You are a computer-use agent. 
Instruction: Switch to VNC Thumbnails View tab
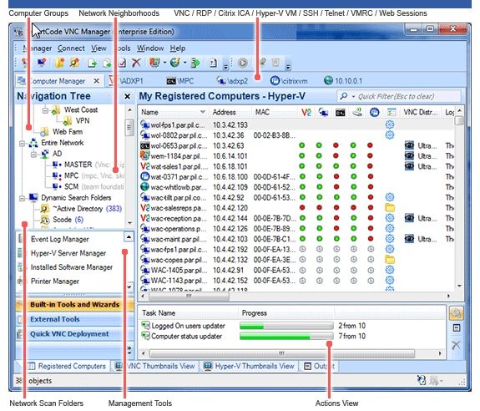[155, 366]
